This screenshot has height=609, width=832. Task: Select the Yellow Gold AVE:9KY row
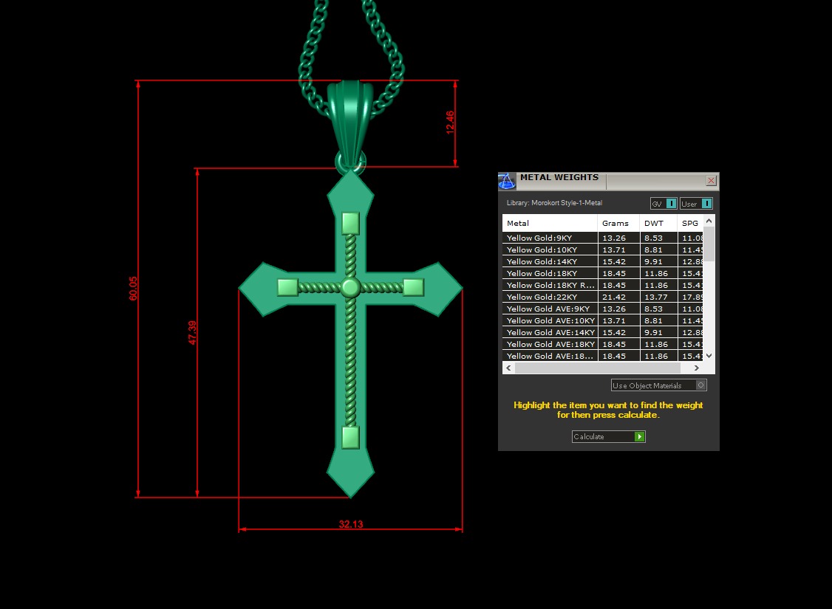point(602,309)
